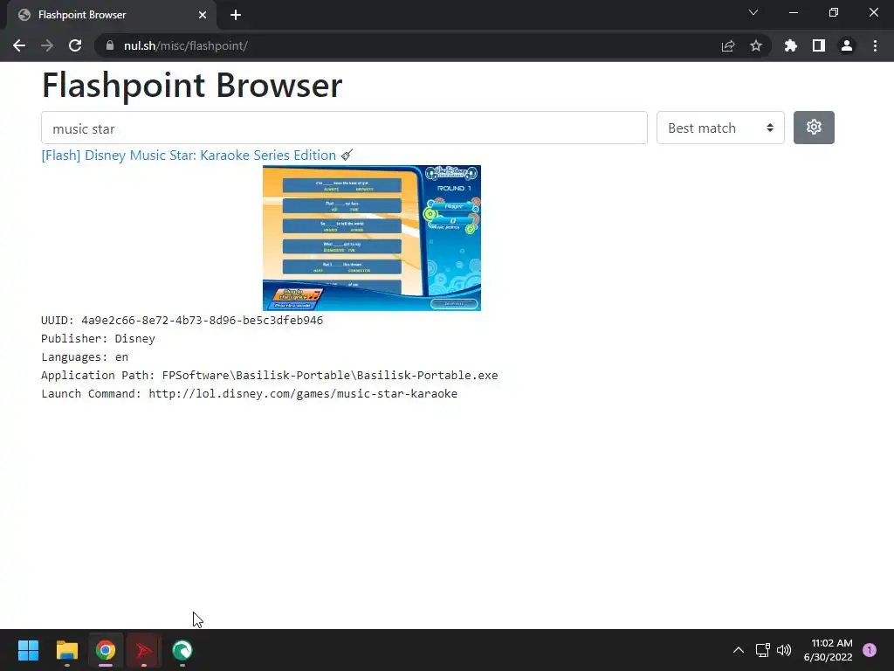The image size is (894, 671).
Task: Open the Chrome three-dot menu
Action: click(x=875, y=45)
